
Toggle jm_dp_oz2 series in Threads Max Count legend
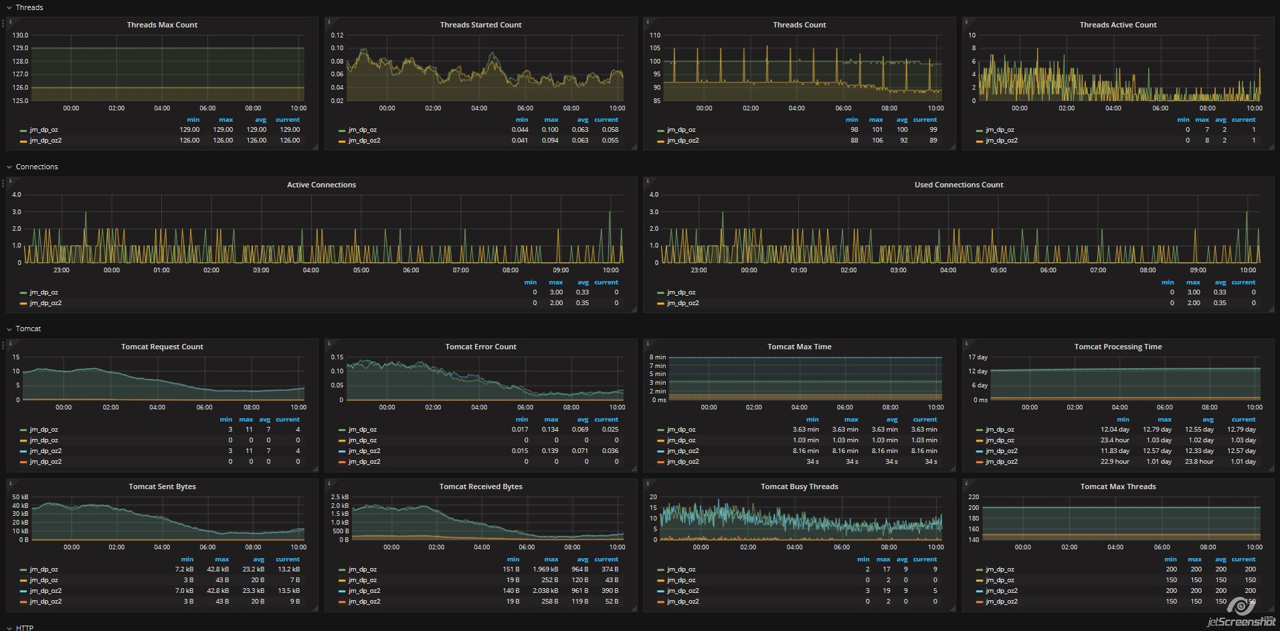click(x=45, y=141)
